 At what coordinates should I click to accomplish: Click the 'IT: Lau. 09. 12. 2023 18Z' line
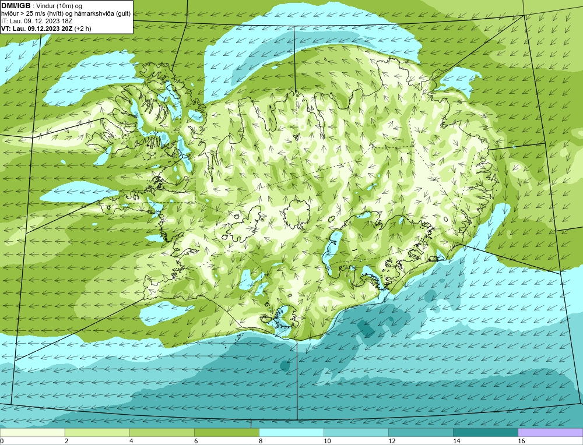tap(36, 21)
